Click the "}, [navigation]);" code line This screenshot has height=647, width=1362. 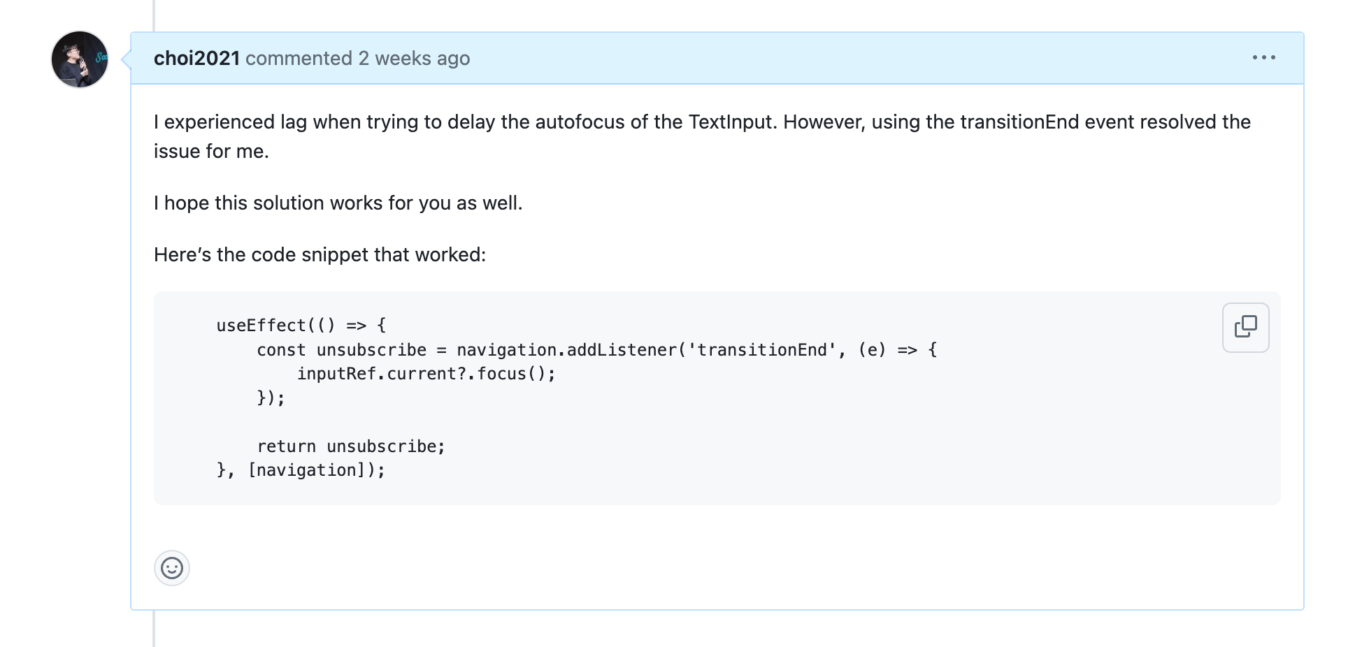pyautogui.click(x=301, y=470)
